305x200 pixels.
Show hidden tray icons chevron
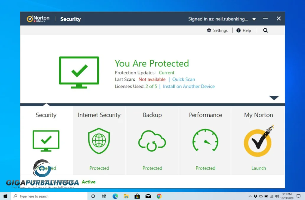[x=250, y=196]
